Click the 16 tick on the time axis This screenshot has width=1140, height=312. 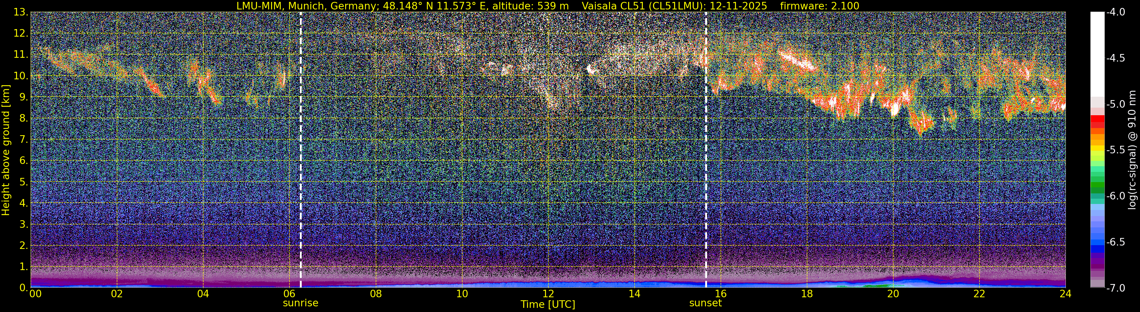click(x=720, y=294)
